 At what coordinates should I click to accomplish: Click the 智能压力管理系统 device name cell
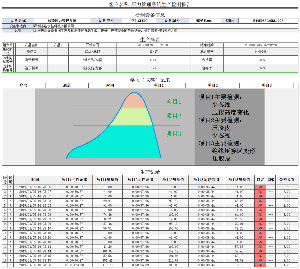62,21
